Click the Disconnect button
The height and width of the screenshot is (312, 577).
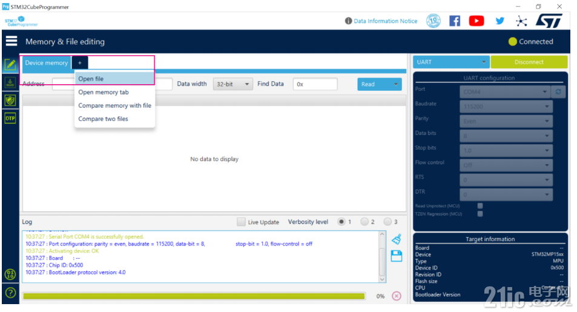click(x=529, y=62)
